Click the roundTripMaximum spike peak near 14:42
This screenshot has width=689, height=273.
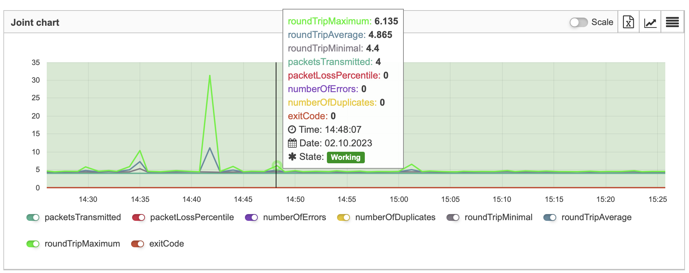coord(210,76)
